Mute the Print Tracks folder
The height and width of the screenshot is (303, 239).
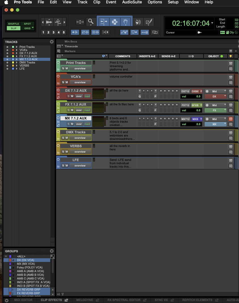(67, 69)
